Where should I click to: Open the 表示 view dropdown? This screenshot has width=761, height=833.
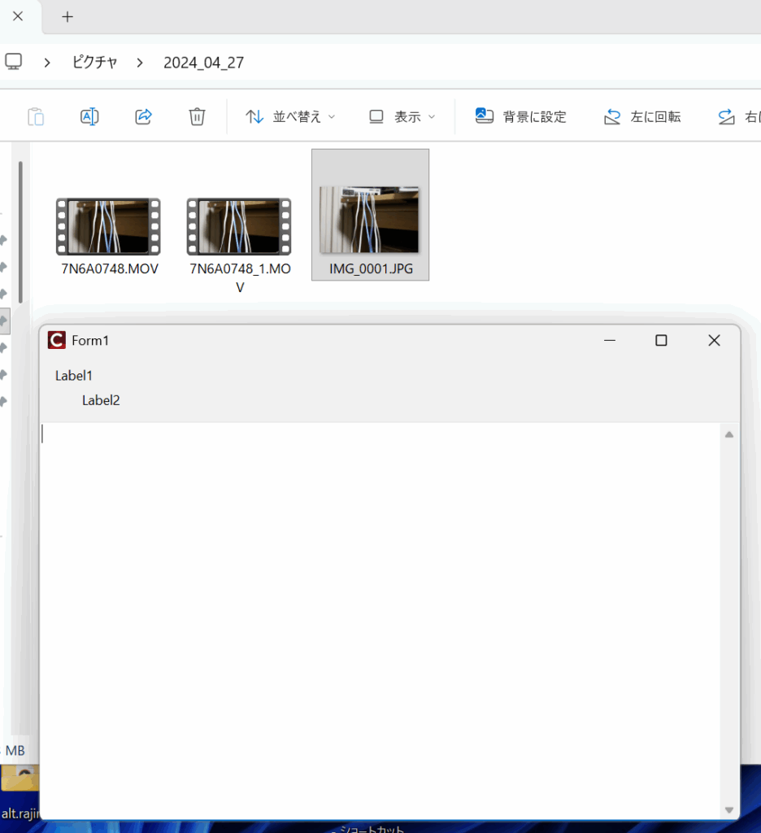pos(402,116)
